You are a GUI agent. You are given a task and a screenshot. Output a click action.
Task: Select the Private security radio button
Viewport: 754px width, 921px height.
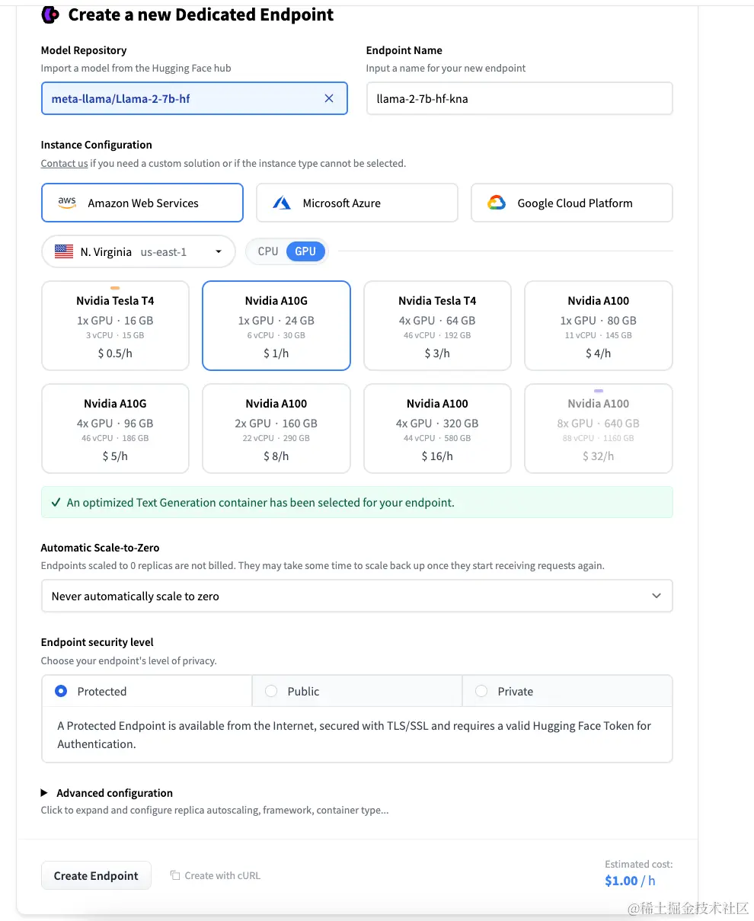[481, 691]
